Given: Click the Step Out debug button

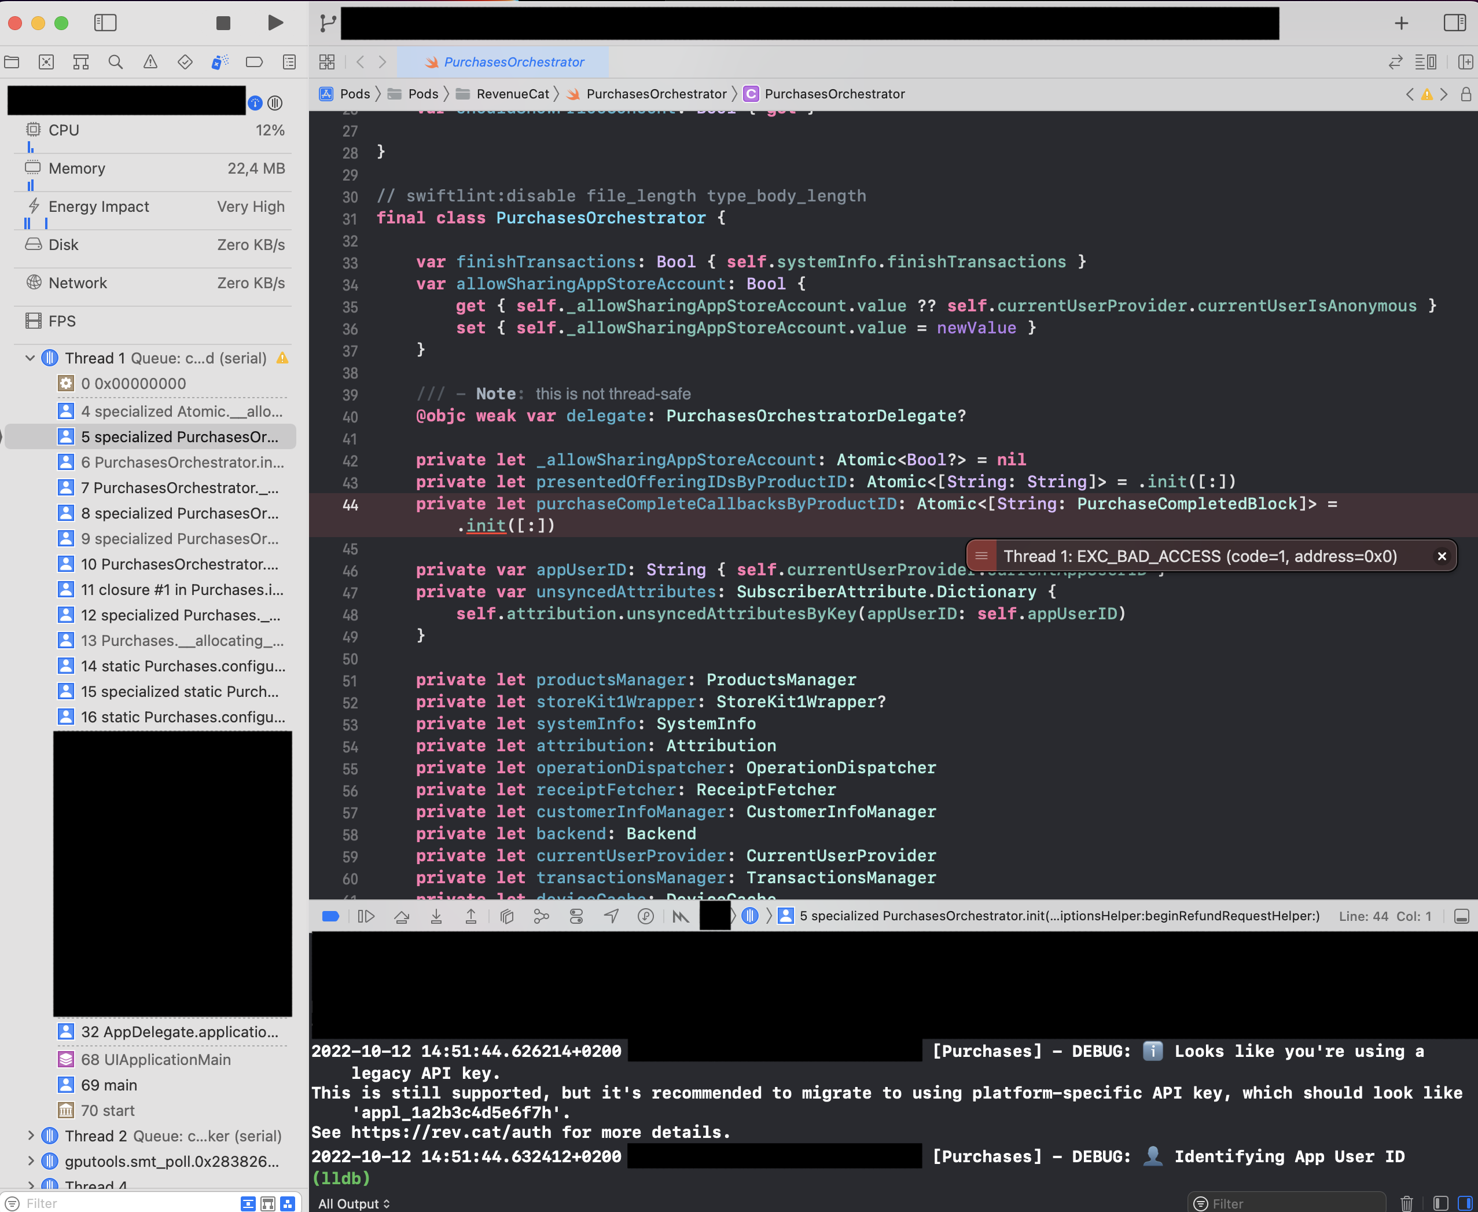Looking at the screenshot, I should click(471, 916).
